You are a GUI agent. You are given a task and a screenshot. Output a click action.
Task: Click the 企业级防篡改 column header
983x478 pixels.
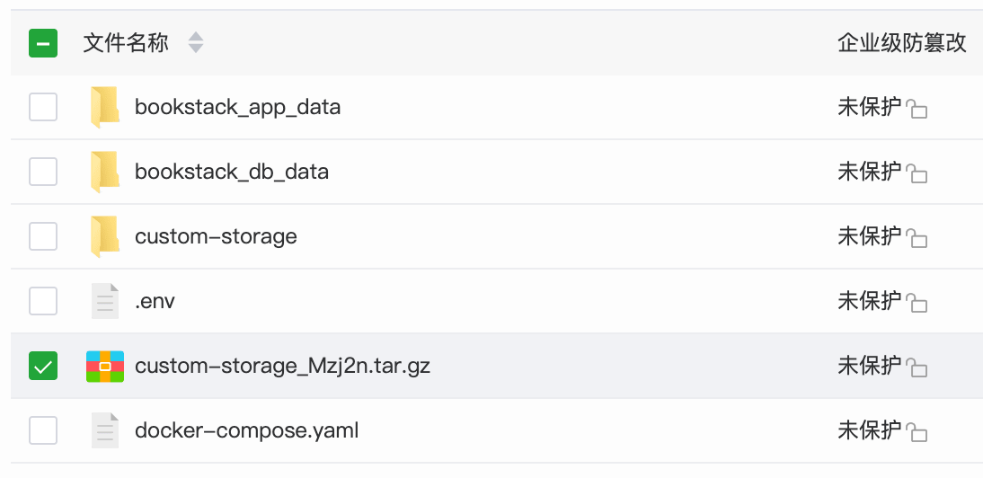click(901, 43)
